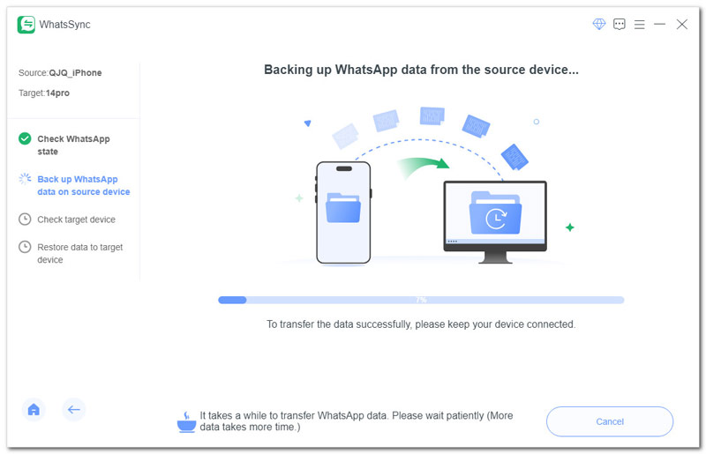Select Back up WhatsApp data on source device step
Screen dimensions: 706x454
click(x=83, y=185)
